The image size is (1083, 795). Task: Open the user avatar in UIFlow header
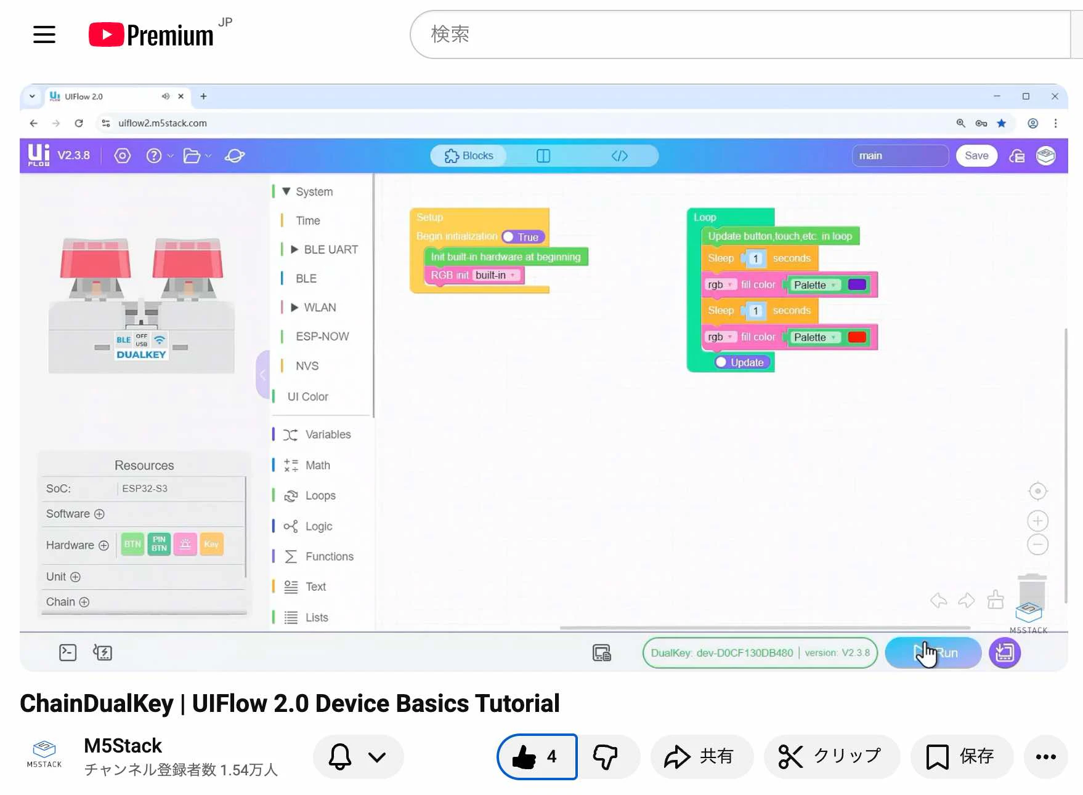[1046, 156]
